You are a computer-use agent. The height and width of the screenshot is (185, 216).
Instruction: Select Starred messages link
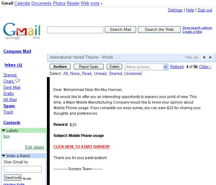pyautogui.click(x=115, y=73)
